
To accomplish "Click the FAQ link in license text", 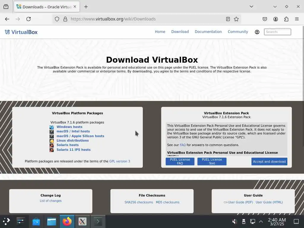I will click(x=183, y=145).
